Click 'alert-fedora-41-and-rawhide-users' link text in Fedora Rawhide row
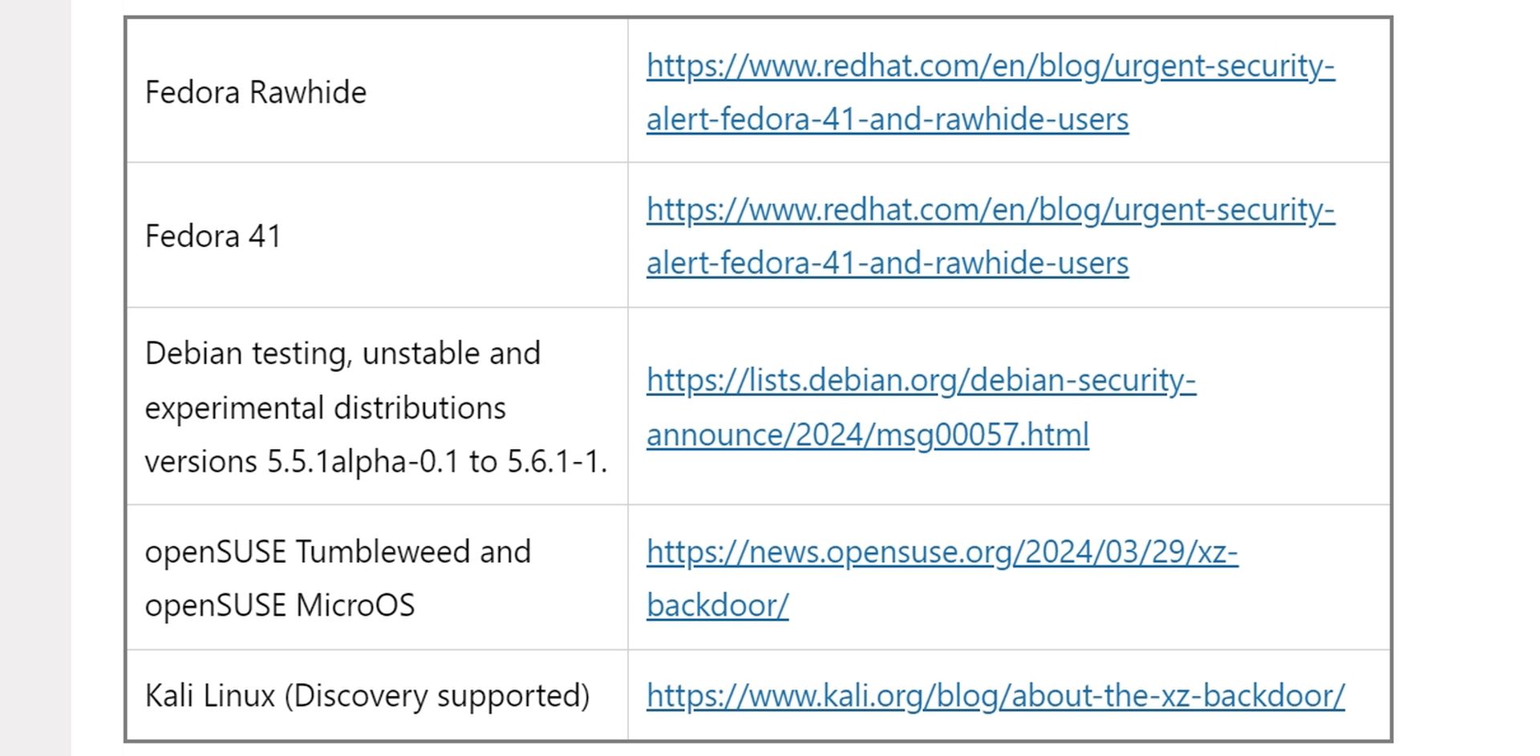This screenshot has height=756, width=1540. 887,119
